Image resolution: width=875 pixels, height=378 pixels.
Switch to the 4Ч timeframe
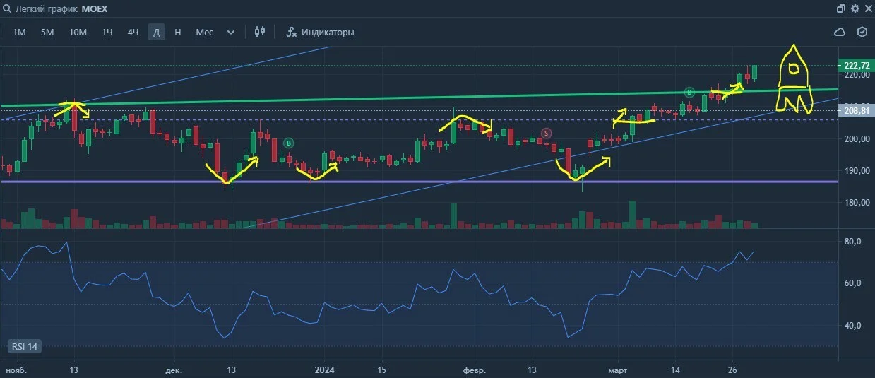tap(133, 32)
